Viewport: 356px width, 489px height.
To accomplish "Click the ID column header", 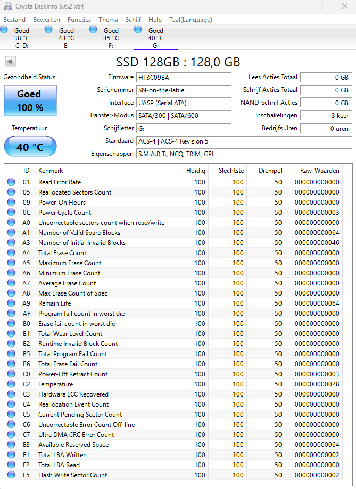I will (x=27, y=171).
